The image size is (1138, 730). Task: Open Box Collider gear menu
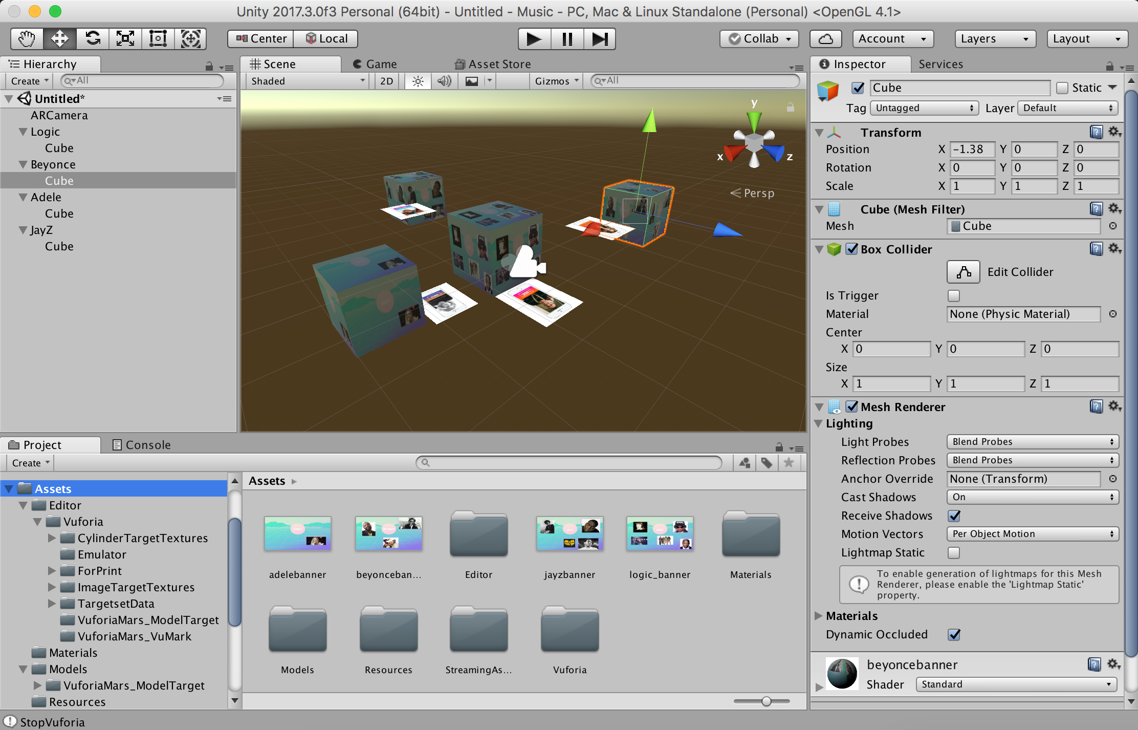point(1114,249)
